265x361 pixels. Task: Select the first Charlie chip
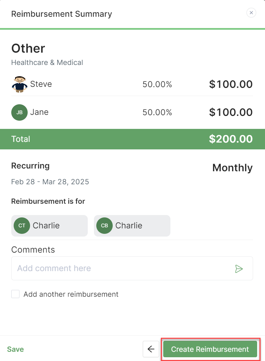[x=50, y=226]
